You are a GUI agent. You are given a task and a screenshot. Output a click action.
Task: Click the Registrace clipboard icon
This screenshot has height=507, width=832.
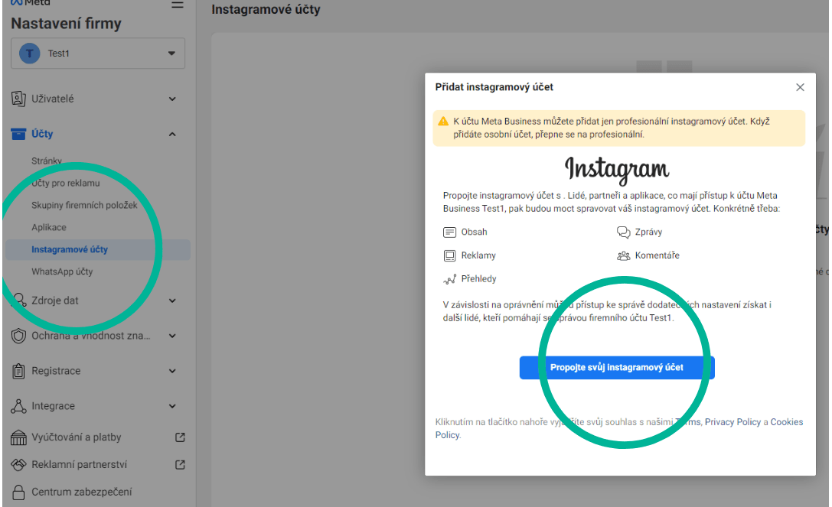[x=18, y=371]
